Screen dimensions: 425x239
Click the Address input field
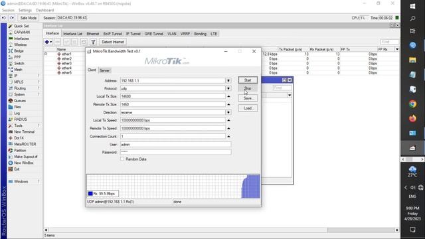[x=173, y=81]
